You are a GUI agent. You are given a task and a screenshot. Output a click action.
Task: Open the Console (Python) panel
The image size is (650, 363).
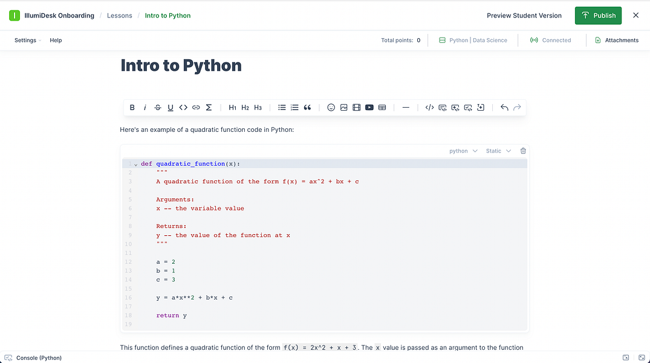(x=33, y=358)
